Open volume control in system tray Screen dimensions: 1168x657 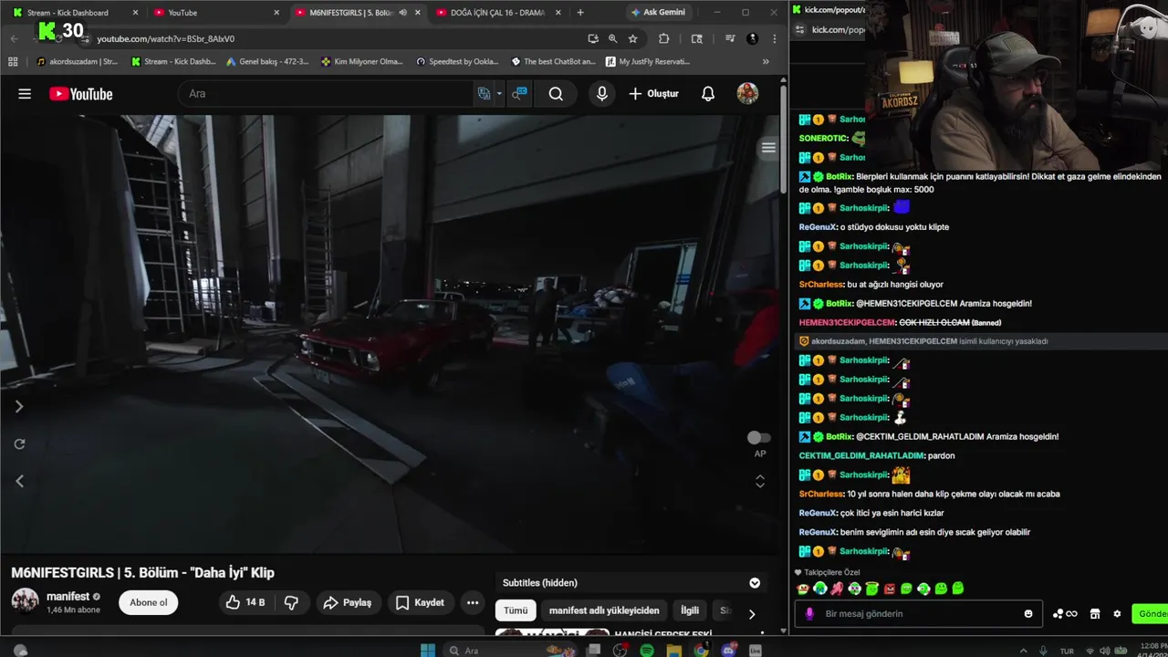click(1104, 651)
